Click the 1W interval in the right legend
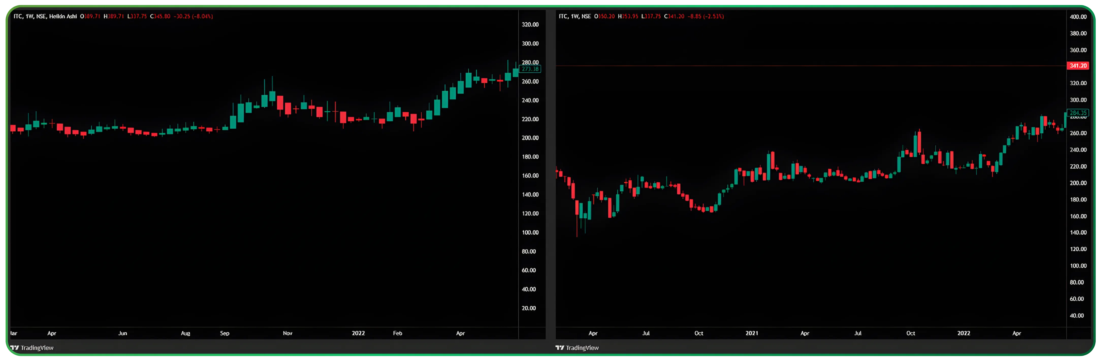 tap(575, 16)
